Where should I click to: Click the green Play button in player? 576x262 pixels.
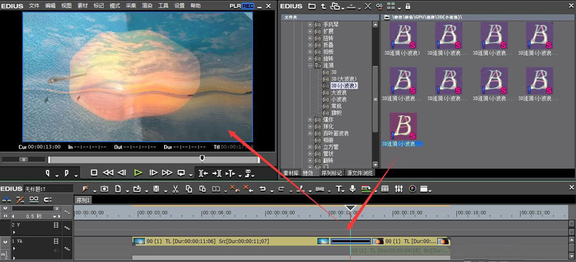pos(138,173)
